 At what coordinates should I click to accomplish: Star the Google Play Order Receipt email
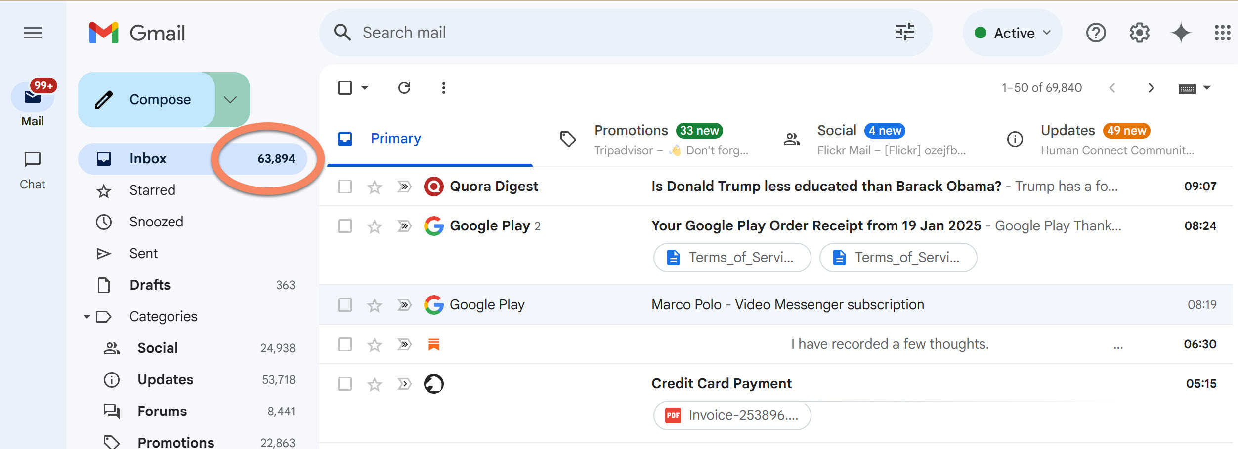click(375, 226)
